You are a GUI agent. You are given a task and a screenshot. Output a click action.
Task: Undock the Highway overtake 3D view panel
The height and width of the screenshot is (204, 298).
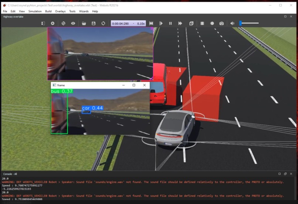[285, 17]
